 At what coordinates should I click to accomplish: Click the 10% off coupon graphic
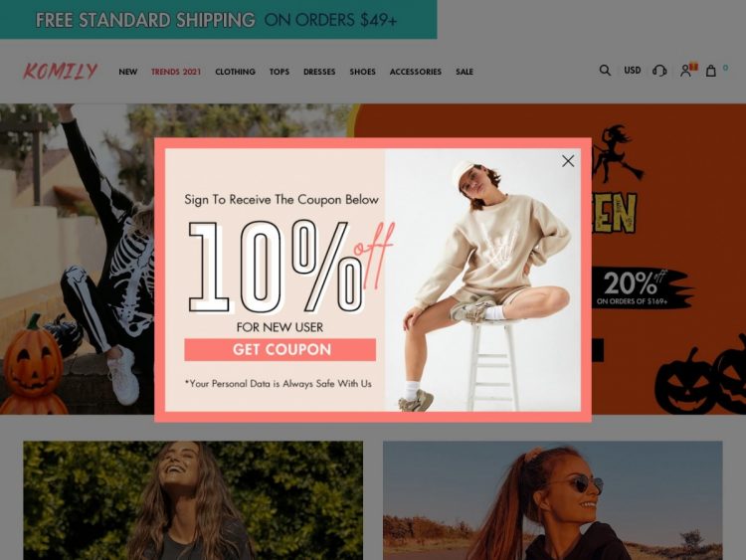290,267
